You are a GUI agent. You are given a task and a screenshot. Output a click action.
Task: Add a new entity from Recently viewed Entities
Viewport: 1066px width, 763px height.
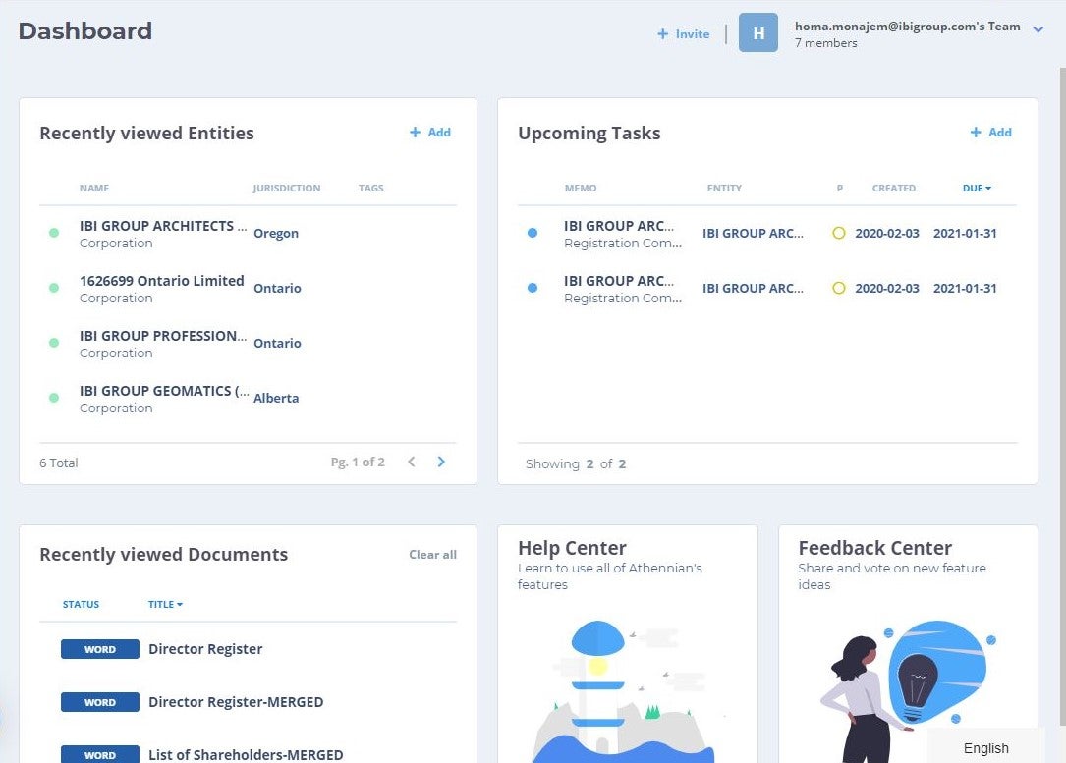(x=430, y=132)
